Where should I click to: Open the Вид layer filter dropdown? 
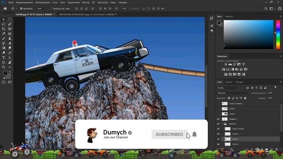click(228, 88)
